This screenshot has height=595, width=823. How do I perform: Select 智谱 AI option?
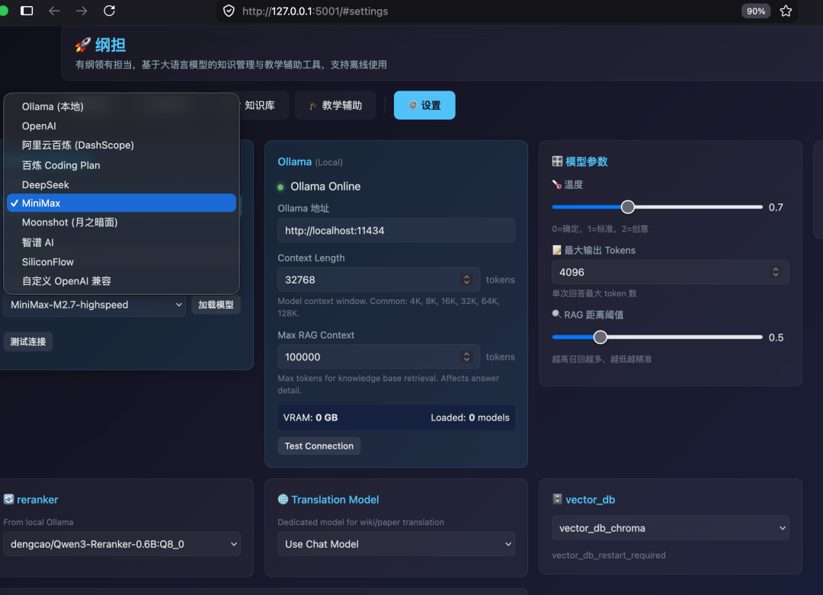(x=121, y=242)
